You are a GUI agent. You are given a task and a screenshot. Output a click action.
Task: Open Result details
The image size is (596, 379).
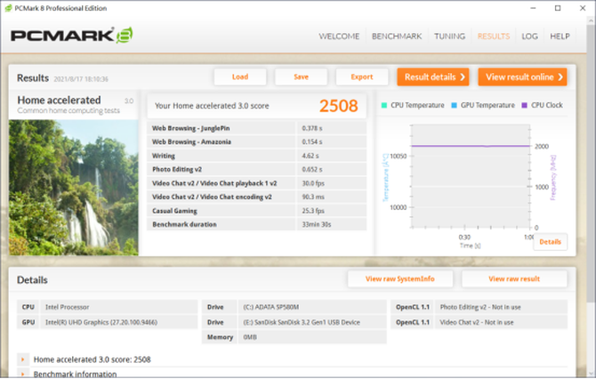(x=432, y=77)
